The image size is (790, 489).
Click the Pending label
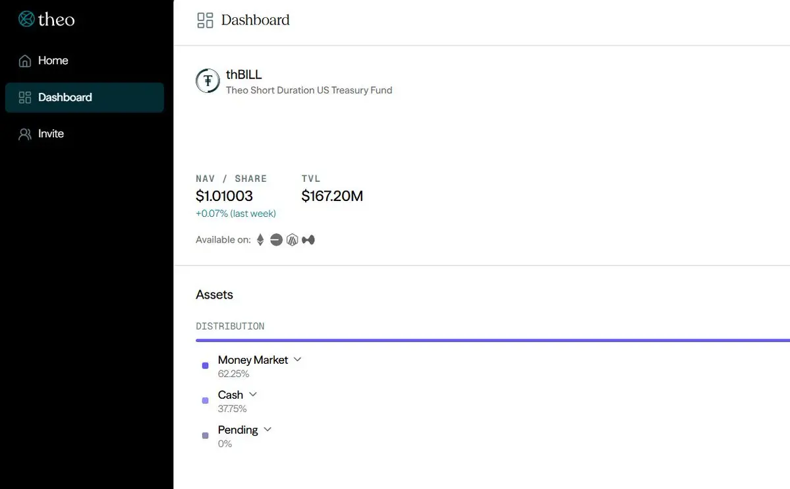(x=238, y=430)
